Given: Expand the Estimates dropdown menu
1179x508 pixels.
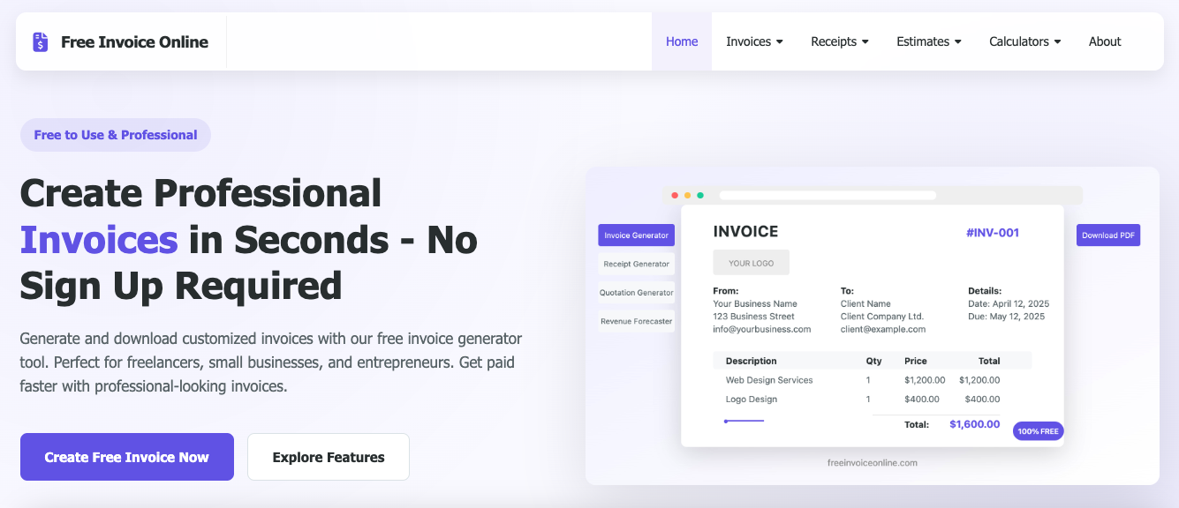Looking at the screenshot, I should [x=928, y=41].
